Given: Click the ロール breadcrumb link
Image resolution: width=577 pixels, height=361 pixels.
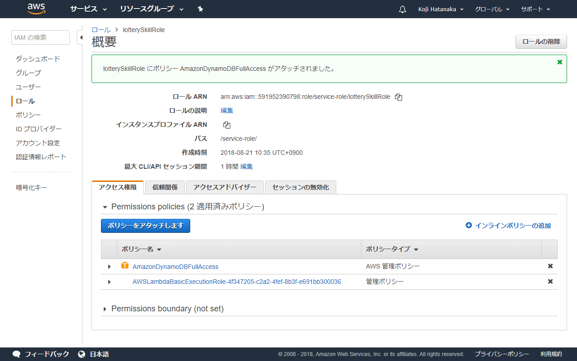Looking at the screenshot, I should tap(101, 30).
